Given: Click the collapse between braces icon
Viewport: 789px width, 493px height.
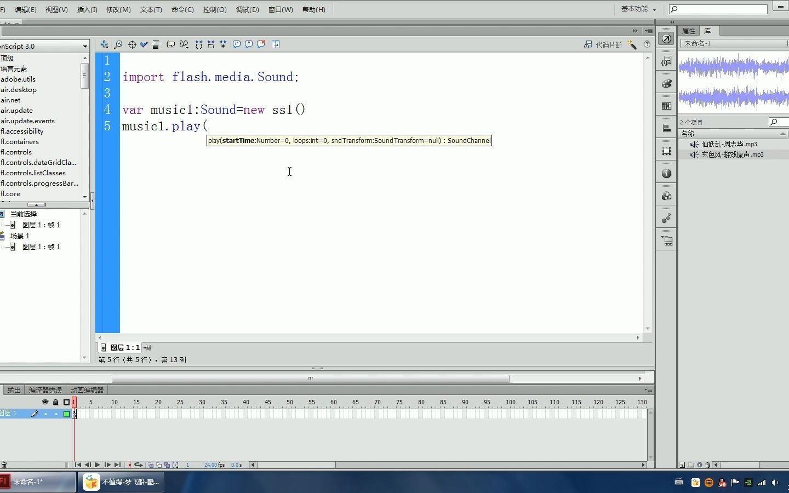Looking at the screenshot, I should (198, 44).
